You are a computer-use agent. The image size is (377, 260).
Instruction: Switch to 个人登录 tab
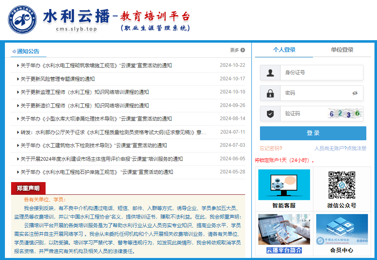[x=284, y=50]
